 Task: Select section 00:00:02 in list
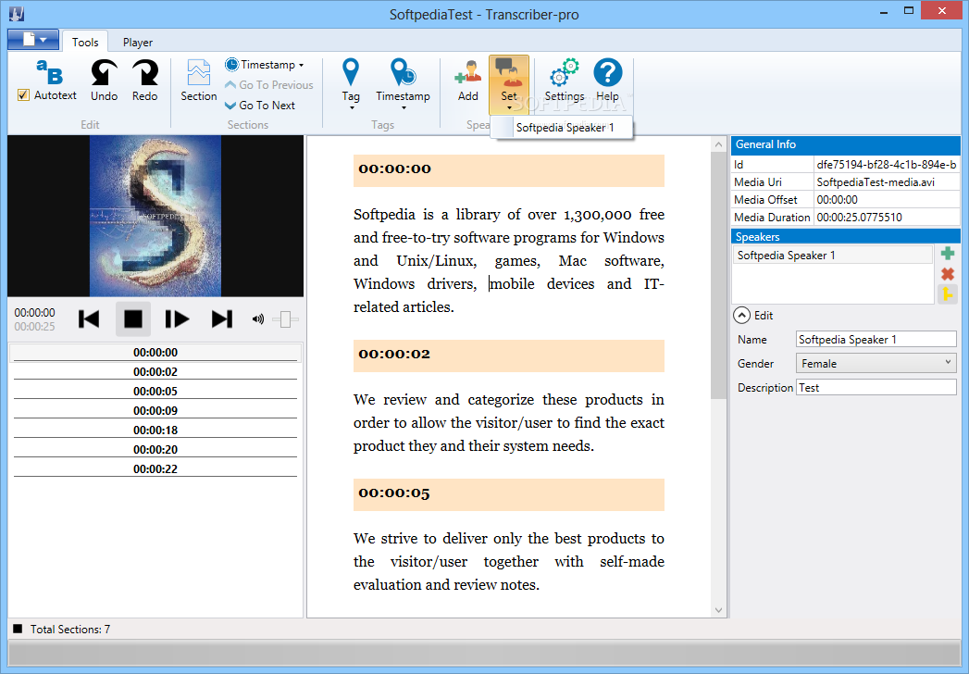(155, 371)
